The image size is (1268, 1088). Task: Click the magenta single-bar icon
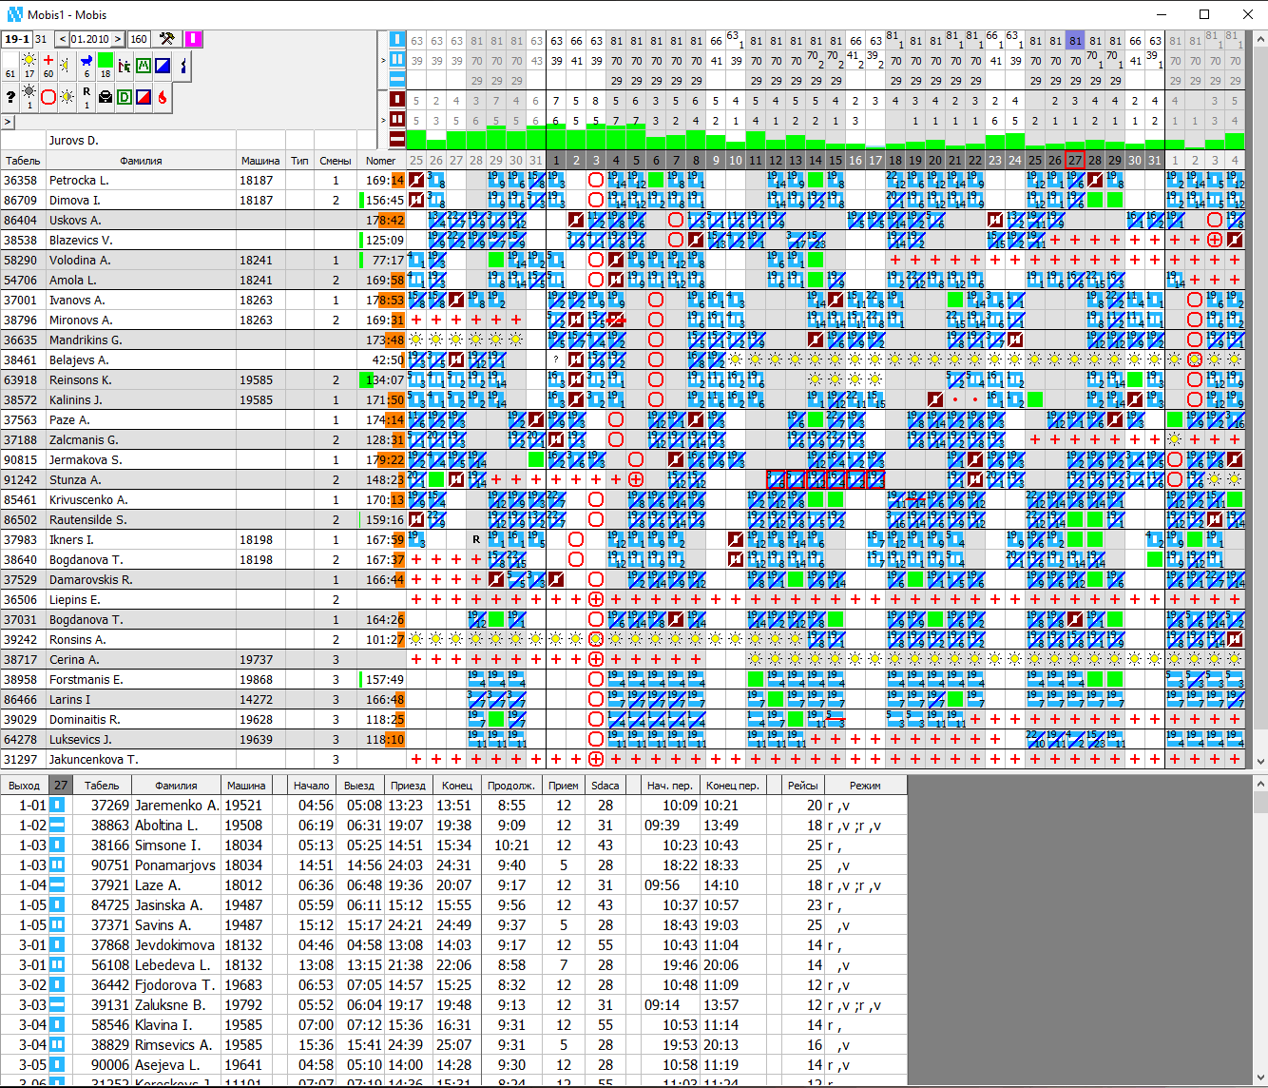coord(193,39)
